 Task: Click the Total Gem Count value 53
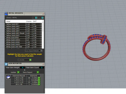pyautogui.click(x=42, y=68)
